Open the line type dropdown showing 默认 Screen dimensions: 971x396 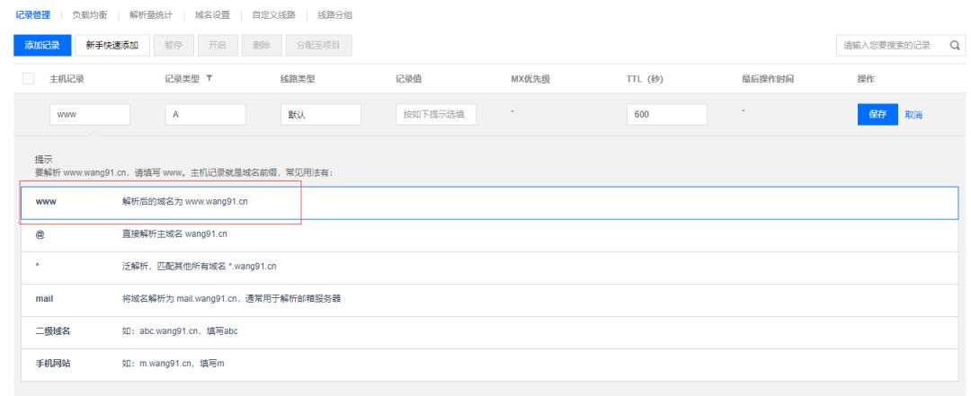click(x=321, y=114)
